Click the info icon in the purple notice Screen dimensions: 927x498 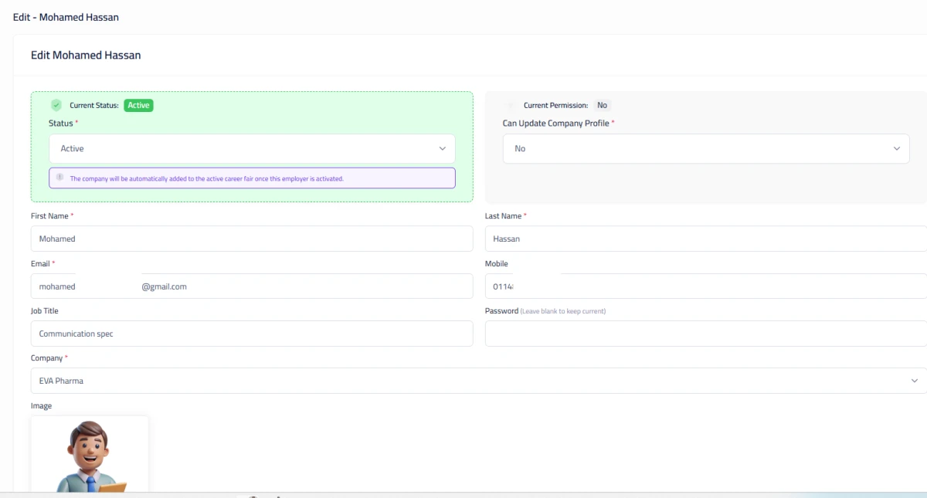pyautogui.click(x=59, y=178)
